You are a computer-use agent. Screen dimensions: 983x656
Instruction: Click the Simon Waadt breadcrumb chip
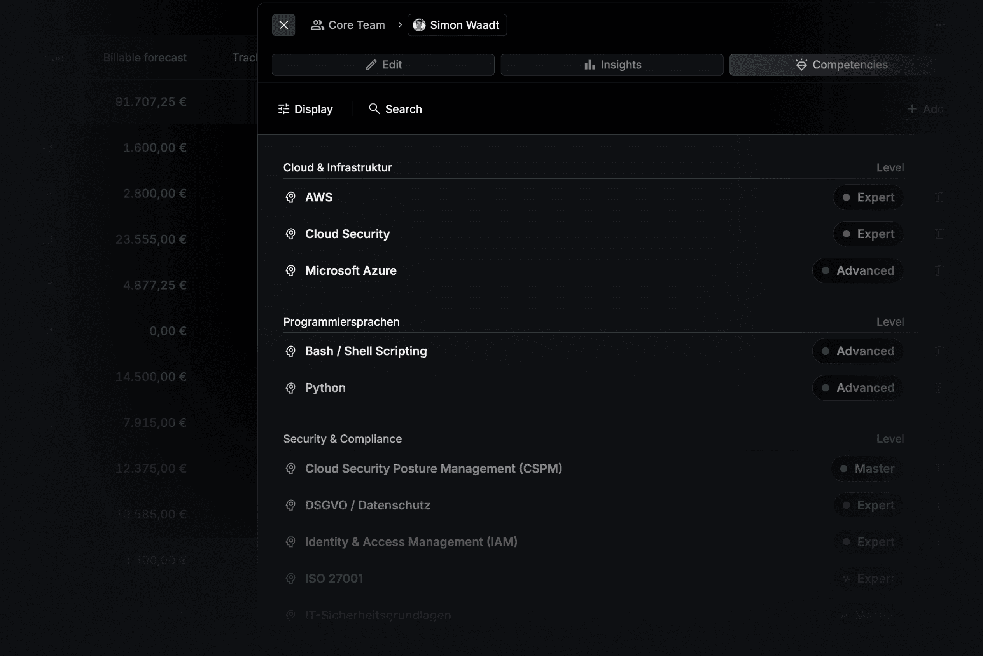[x=457, y=25]
